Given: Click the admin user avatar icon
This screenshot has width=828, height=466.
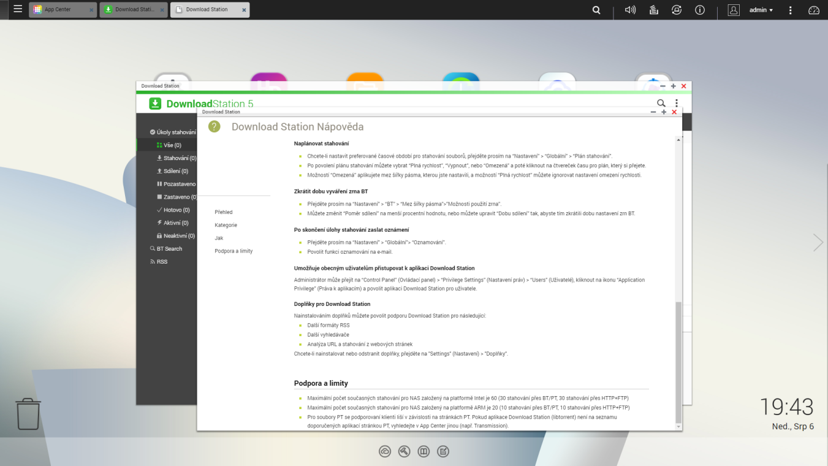Looking at the screenshot, I should point(734,10).
